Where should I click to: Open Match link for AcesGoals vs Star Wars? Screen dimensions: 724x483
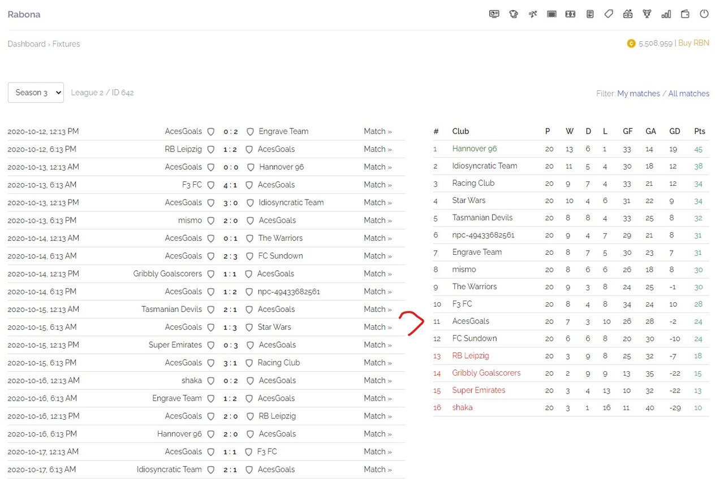[x=378, y=327]
